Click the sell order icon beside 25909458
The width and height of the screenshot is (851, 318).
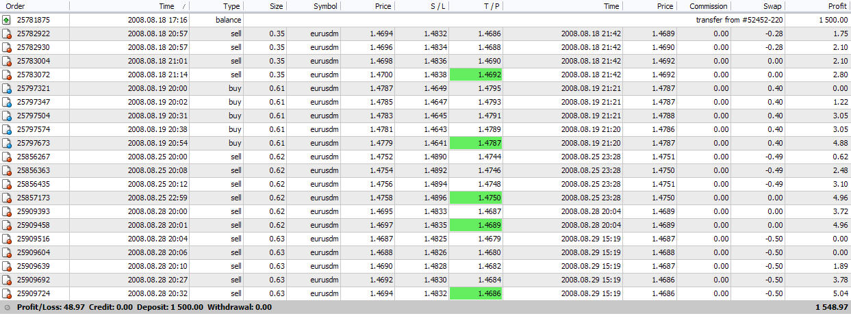(x=7, y=225)
